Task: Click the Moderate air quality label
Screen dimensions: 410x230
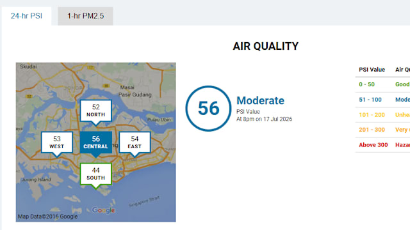Action: tap(261, 100)
